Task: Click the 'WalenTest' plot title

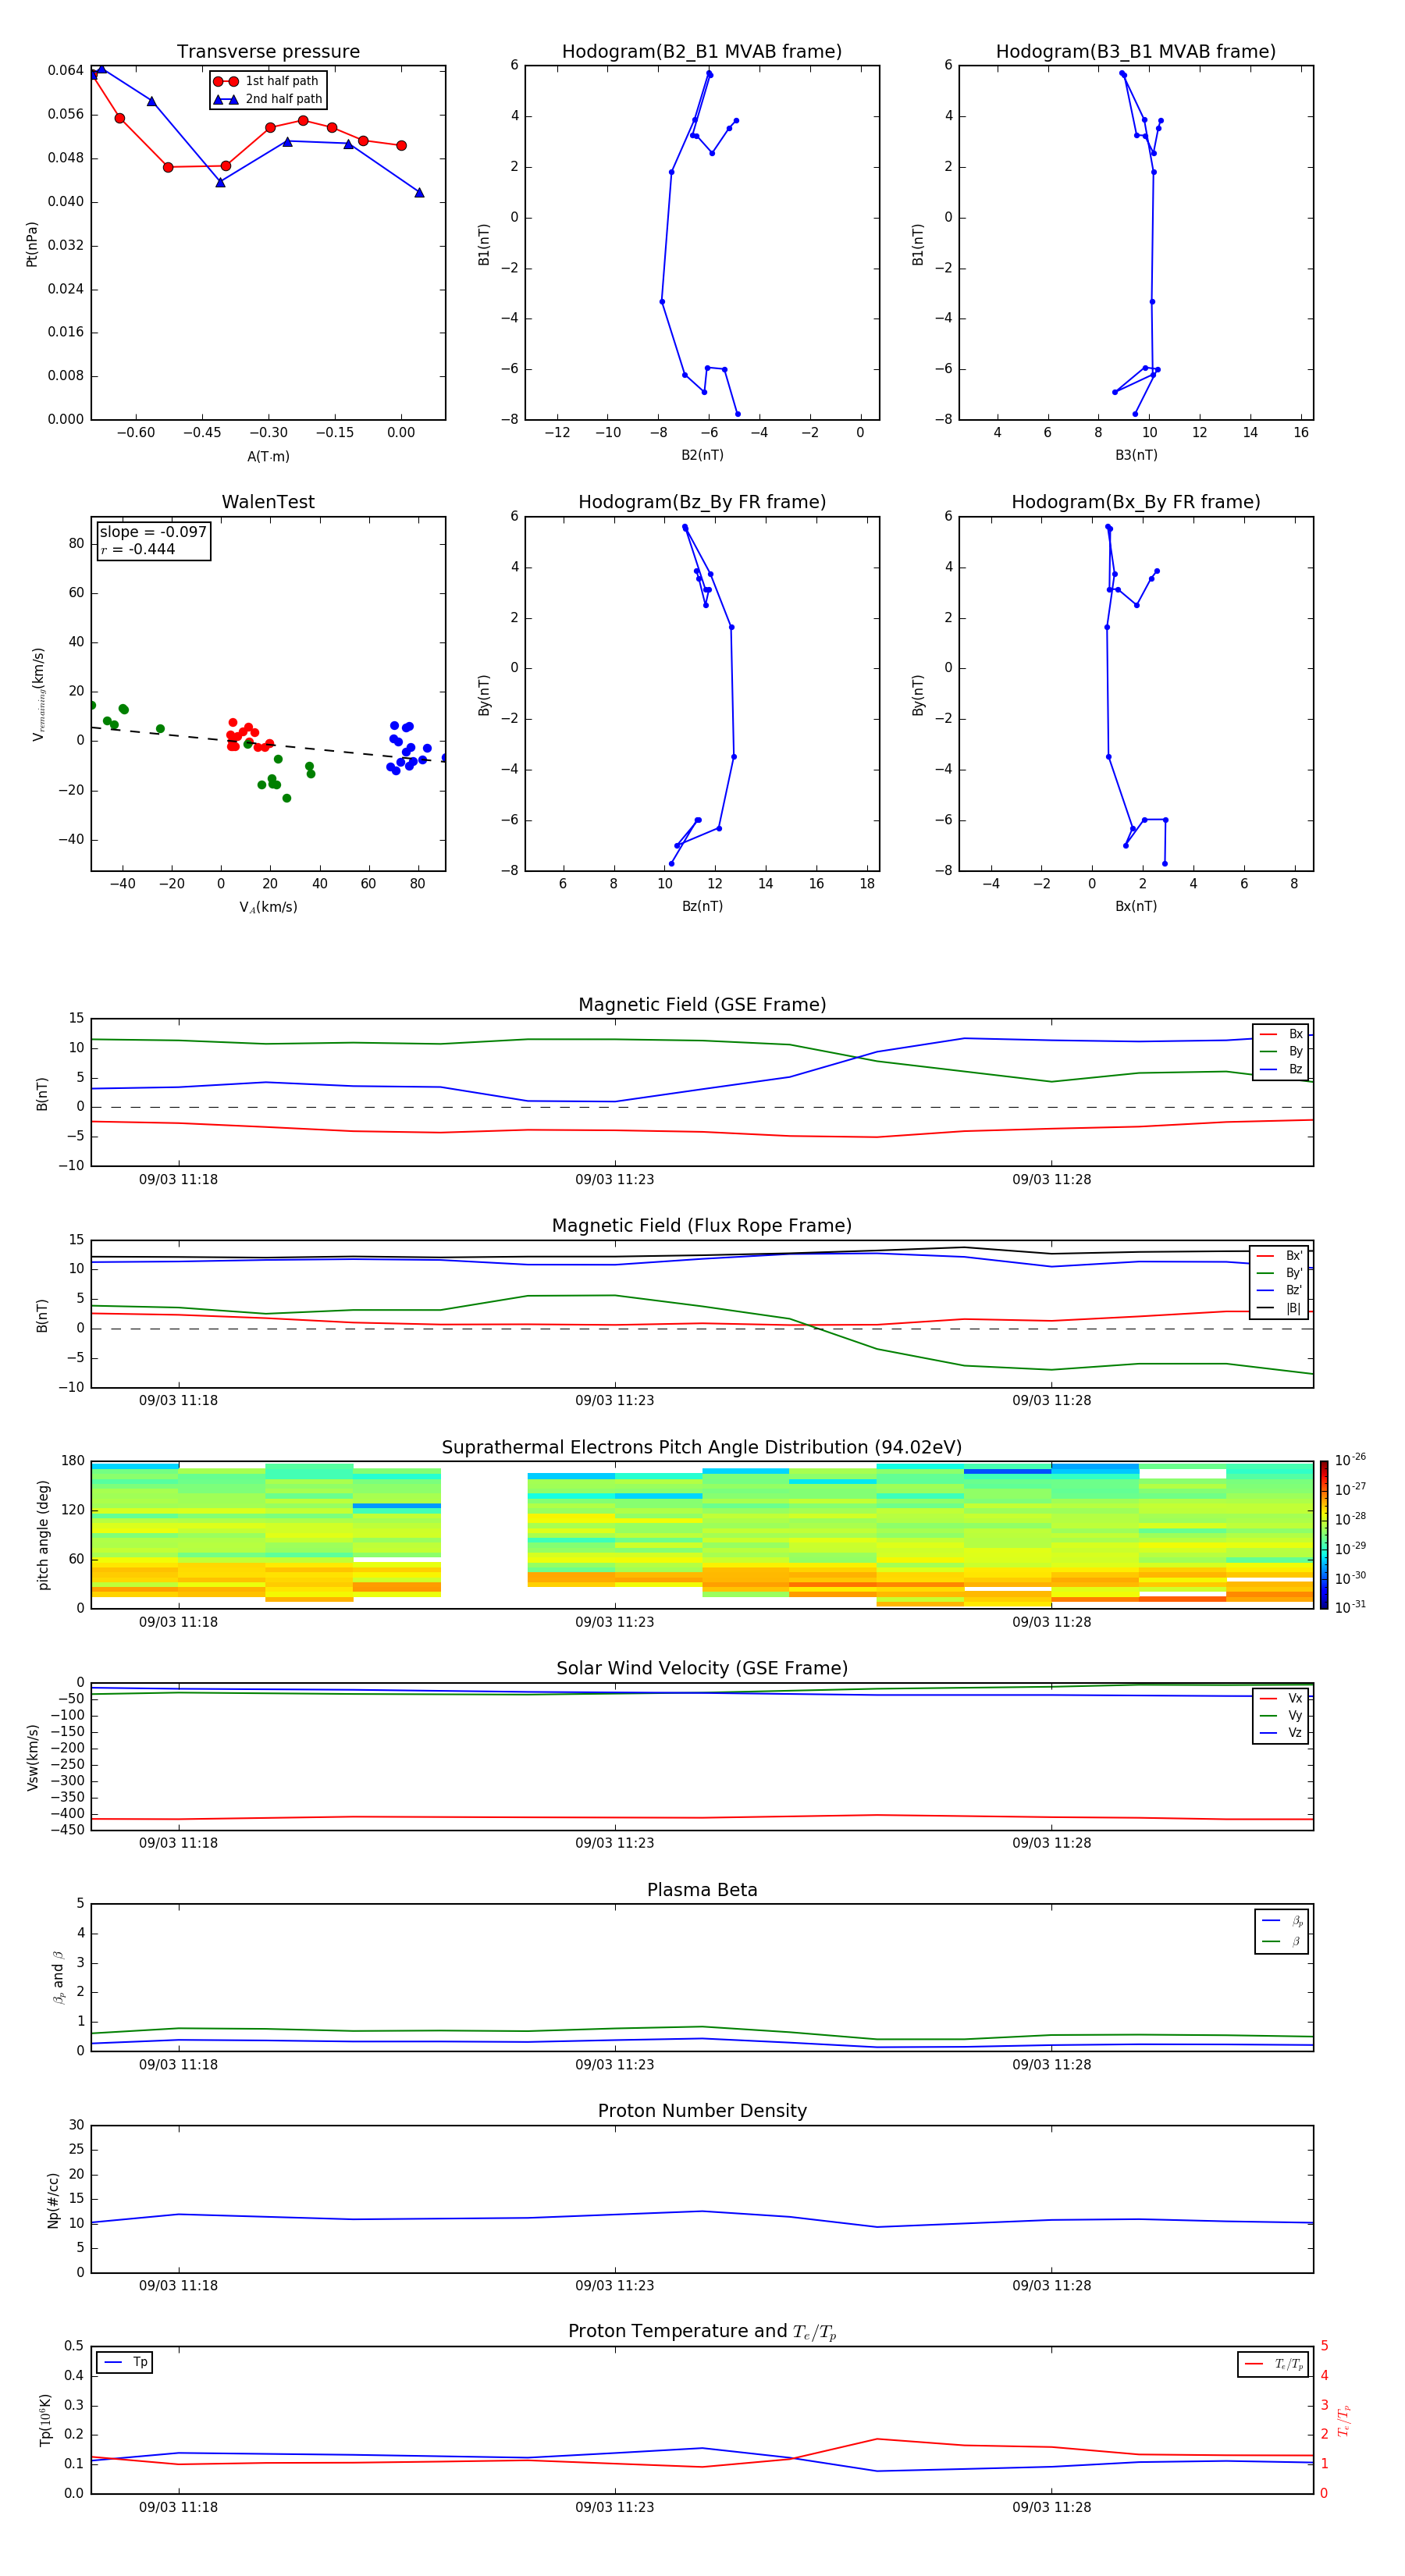Action: point(268,502)
